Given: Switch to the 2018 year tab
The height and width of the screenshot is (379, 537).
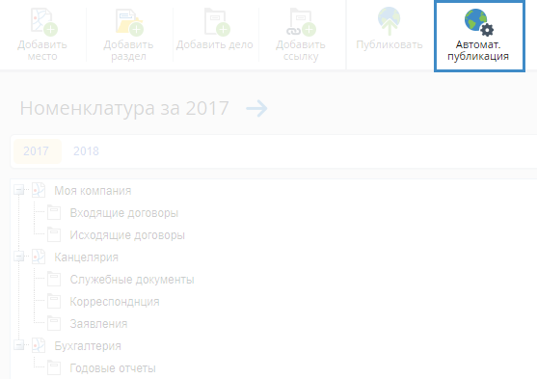Looking at the screenshot, I should coord(86,151).
